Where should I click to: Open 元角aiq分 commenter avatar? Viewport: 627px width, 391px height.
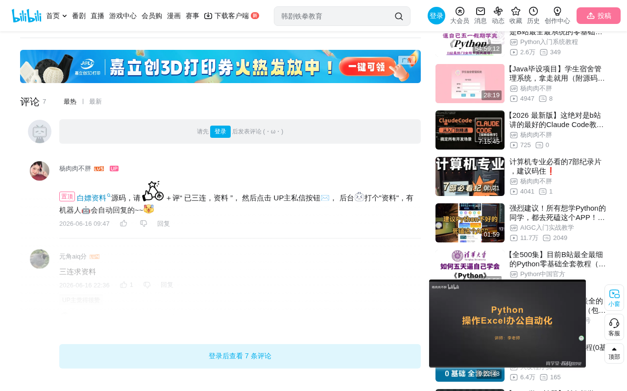(40, 259)
